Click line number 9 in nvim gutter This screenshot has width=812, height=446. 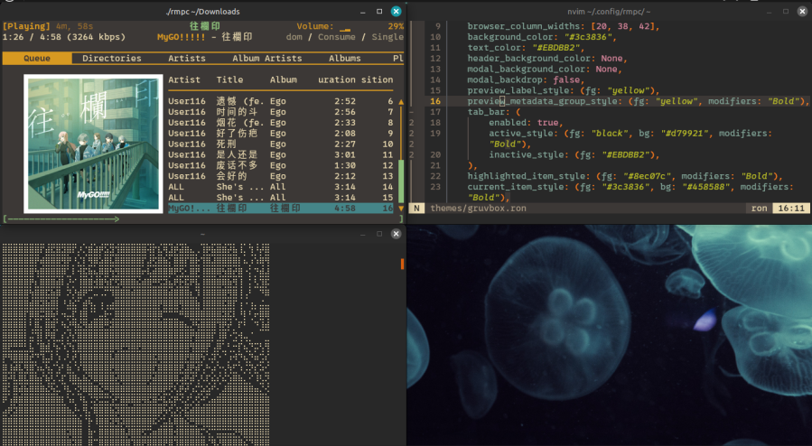[437, 26]
